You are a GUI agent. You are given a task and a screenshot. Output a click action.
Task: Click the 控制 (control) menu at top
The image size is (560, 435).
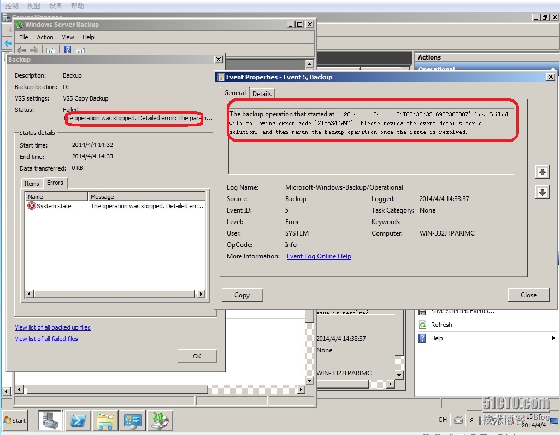12,5
